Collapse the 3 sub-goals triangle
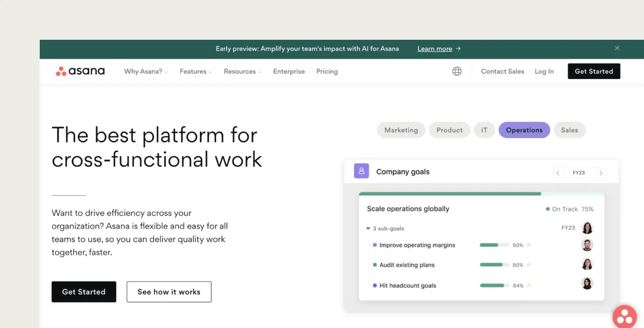 368,229
